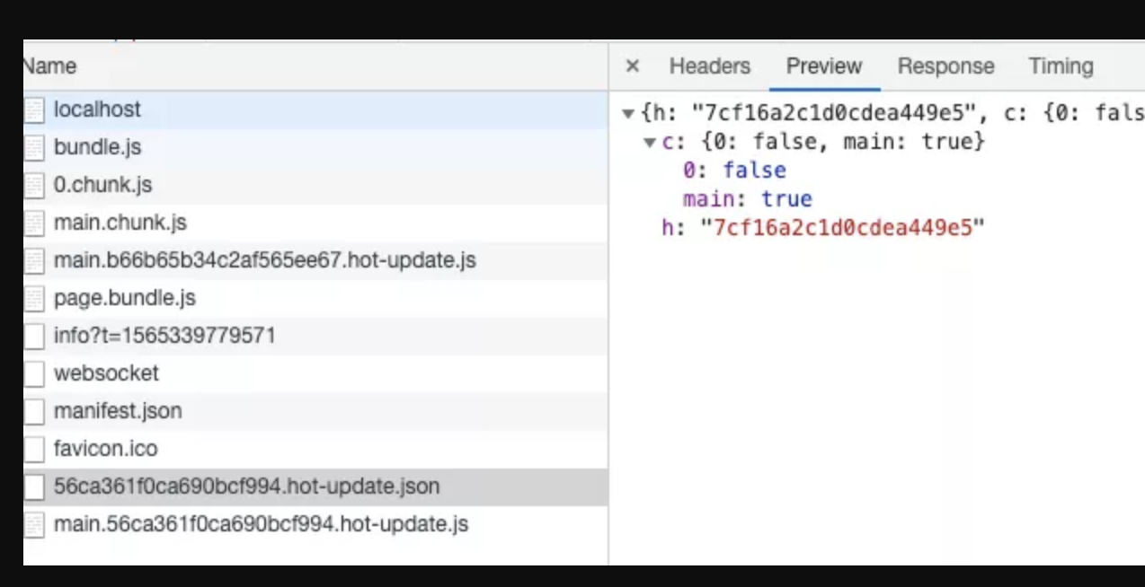Collapse the c object disclosure triangle

click(x=650, y=143)
